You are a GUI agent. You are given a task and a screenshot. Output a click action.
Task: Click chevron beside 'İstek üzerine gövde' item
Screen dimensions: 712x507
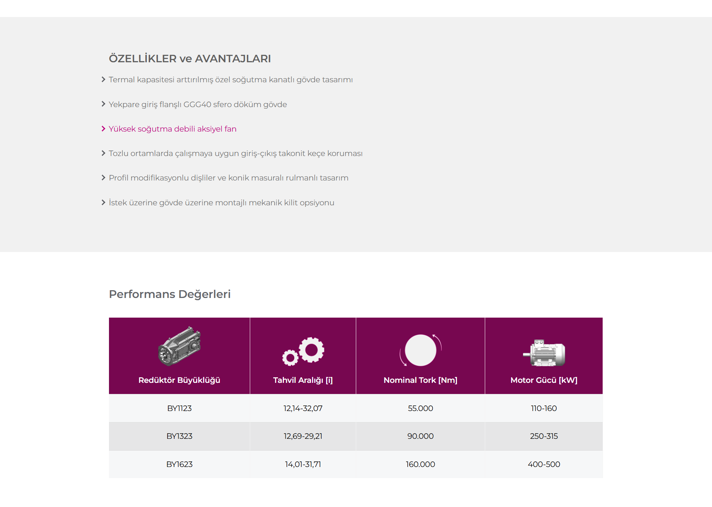[x=103, y=202]
